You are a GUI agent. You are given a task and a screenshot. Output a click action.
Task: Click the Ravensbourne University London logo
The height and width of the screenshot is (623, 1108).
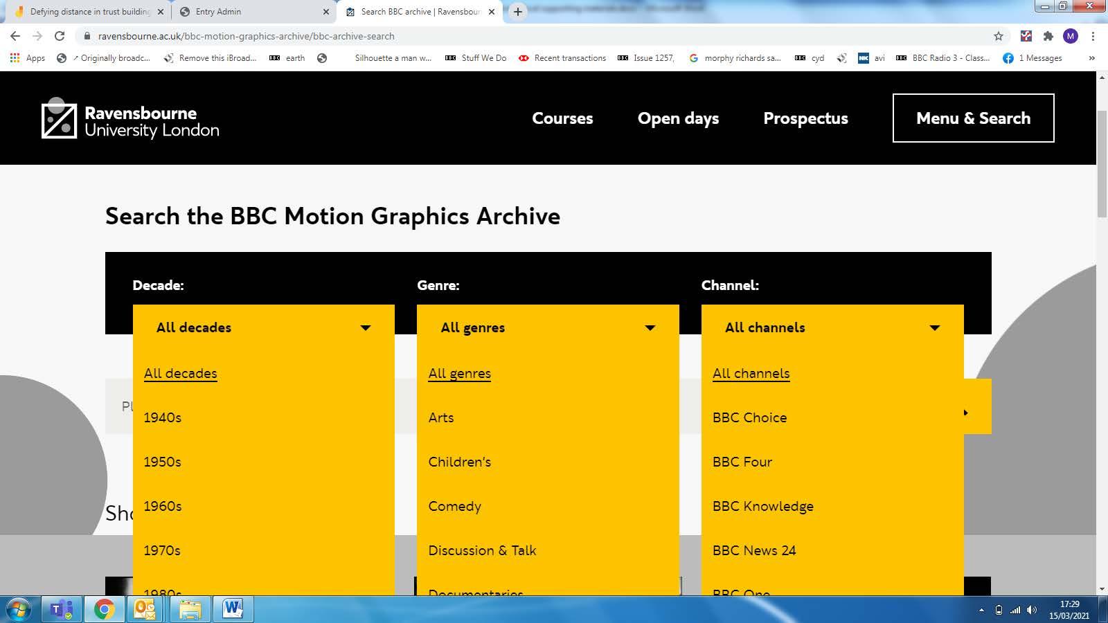[x=130, y=118]
